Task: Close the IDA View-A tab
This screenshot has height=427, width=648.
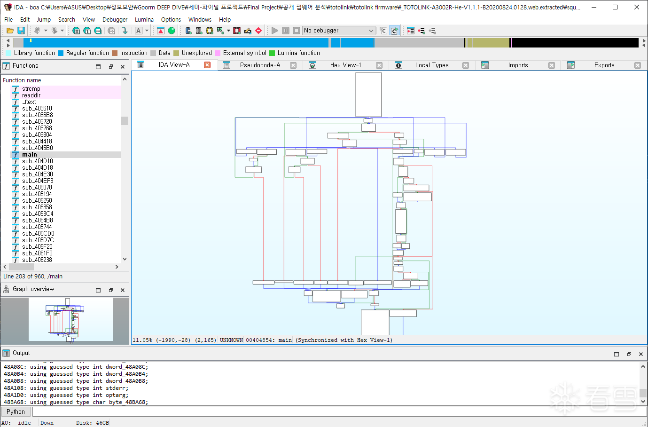Action: 207,65
